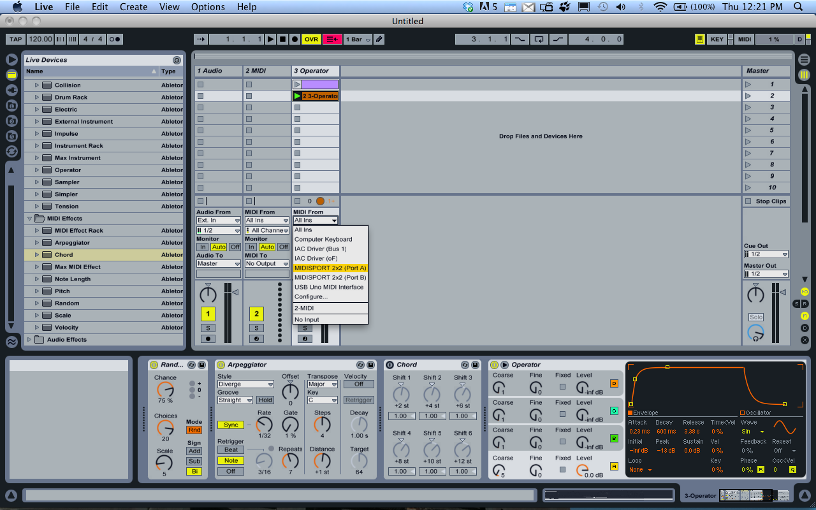The image size is (816, 510).
Task: Click the Computer MIDI Keyboard icon
Action: pos(700,39)
